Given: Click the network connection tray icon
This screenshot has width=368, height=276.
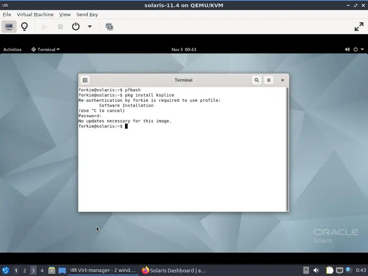Looking at the screenshot, I should (x=339, y=270).
